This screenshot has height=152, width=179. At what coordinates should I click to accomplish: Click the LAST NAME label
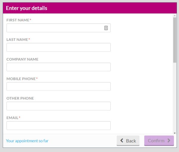(17, 39)
